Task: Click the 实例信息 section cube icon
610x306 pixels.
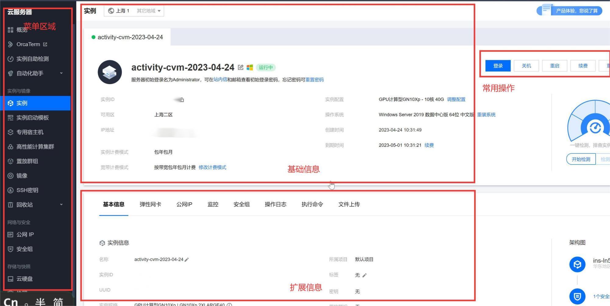Action: coord(102,243)
